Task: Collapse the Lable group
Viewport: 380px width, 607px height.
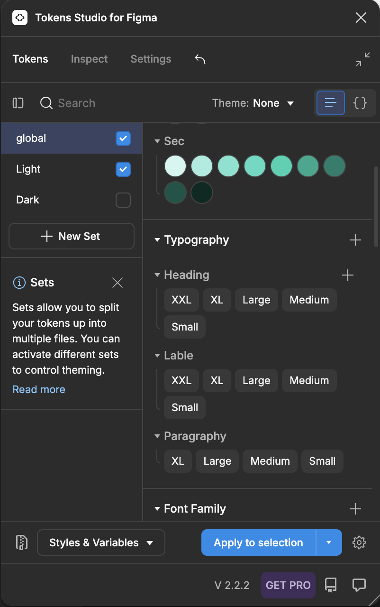Action: tap(157, 356)
